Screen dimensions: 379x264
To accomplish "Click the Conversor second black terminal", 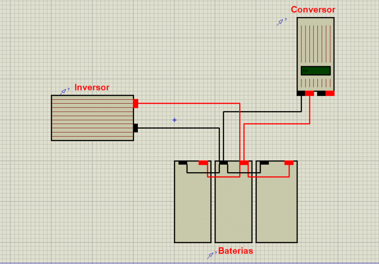I will 321,93.
